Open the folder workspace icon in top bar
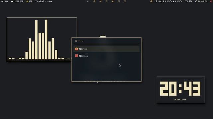The height and width of the screenshot is (119, 213). pyautogui.click(x=112, y=1)
